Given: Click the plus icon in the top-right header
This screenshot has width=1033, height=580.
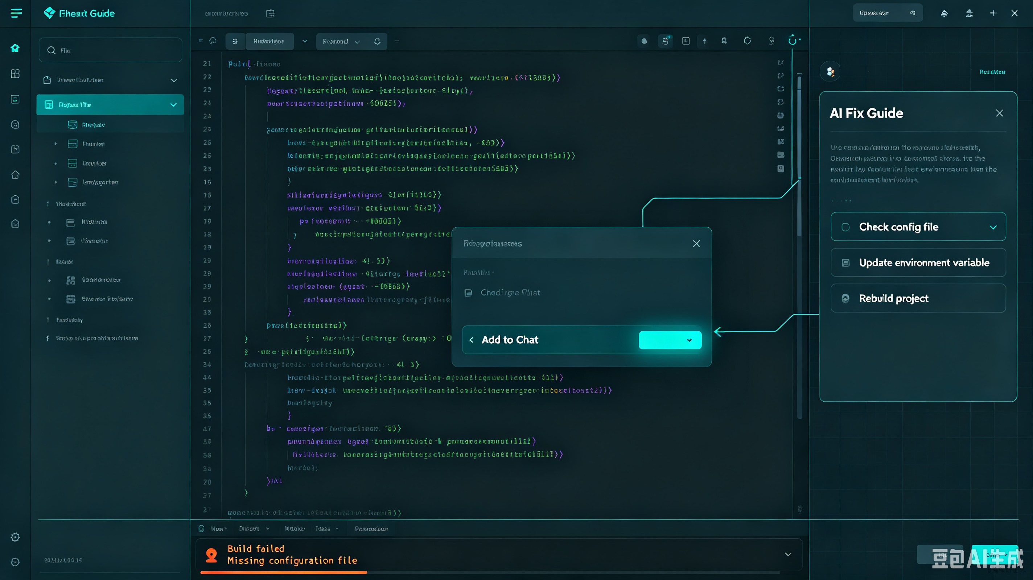Looking at the screenshot, I should coord(993,13).
